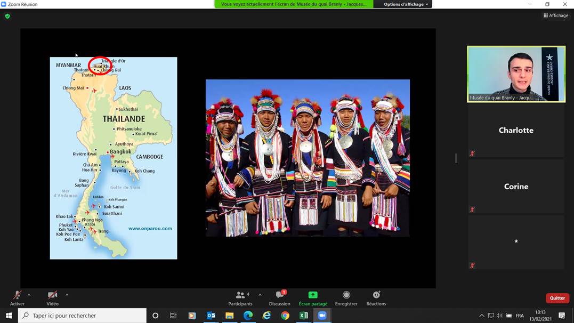Screen dimensions: 574x323
Task: Open the Réactions menu
Action: (376, 298)
